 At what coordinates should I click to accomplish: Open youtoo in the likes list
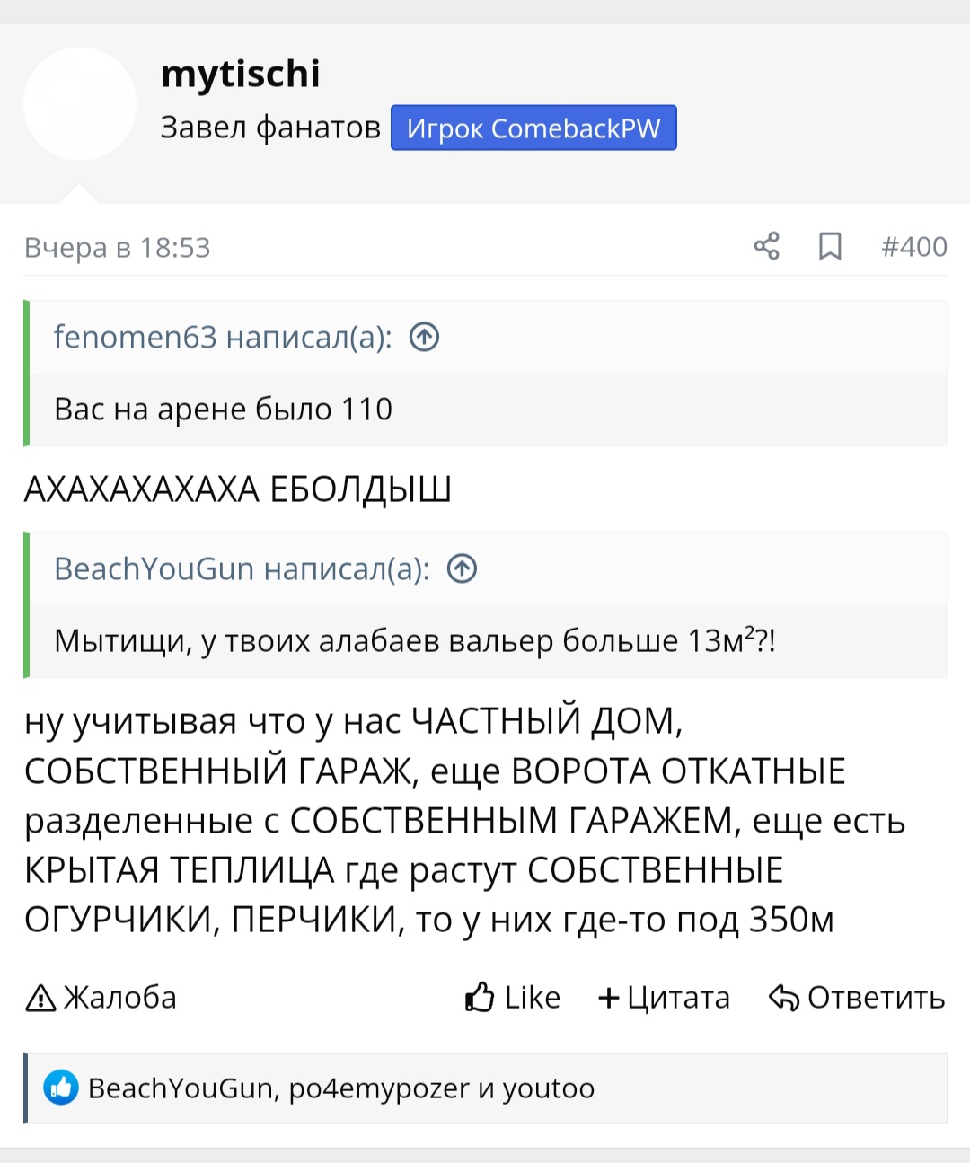(548, 1088)
